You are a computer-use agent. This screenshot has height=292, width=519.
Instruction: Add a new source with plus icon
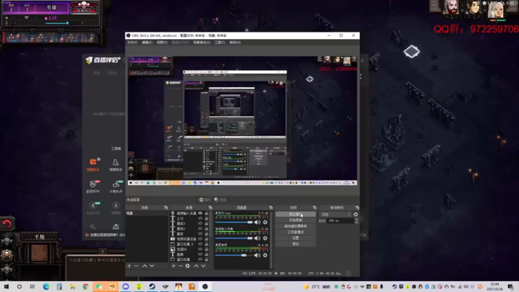(x=173, y=266)
